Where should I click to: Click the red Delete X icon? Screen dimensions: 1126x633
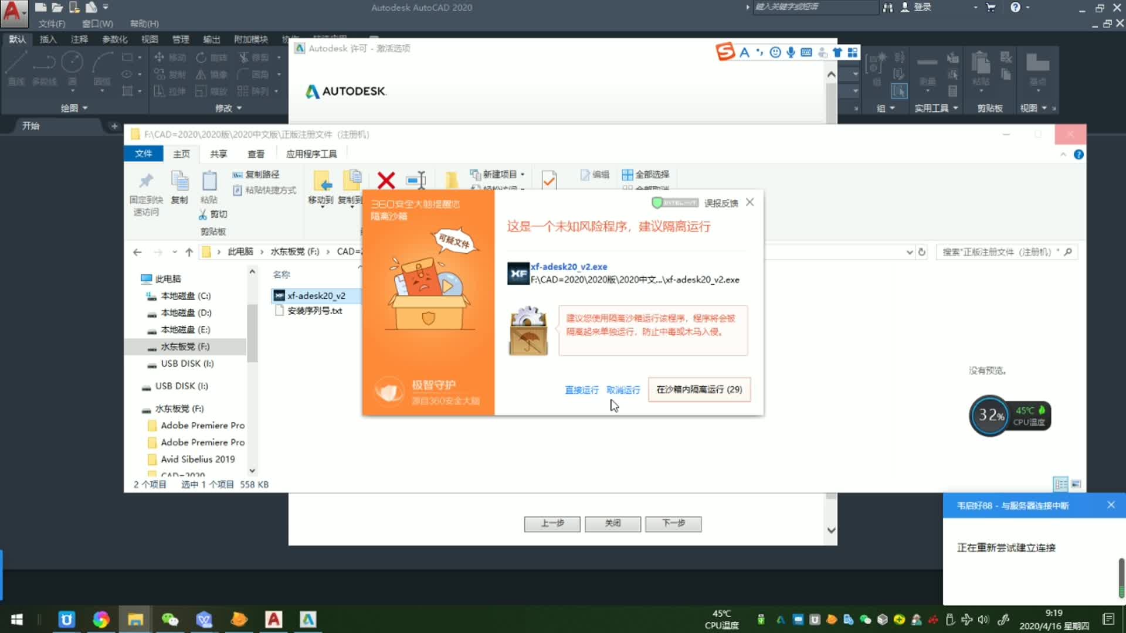[x=386, y=181]
